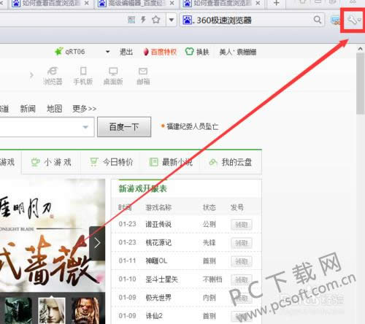Select the dark armored character thumbnail
The height and width of the screenshot is (324, 365).
coord(18,311)
